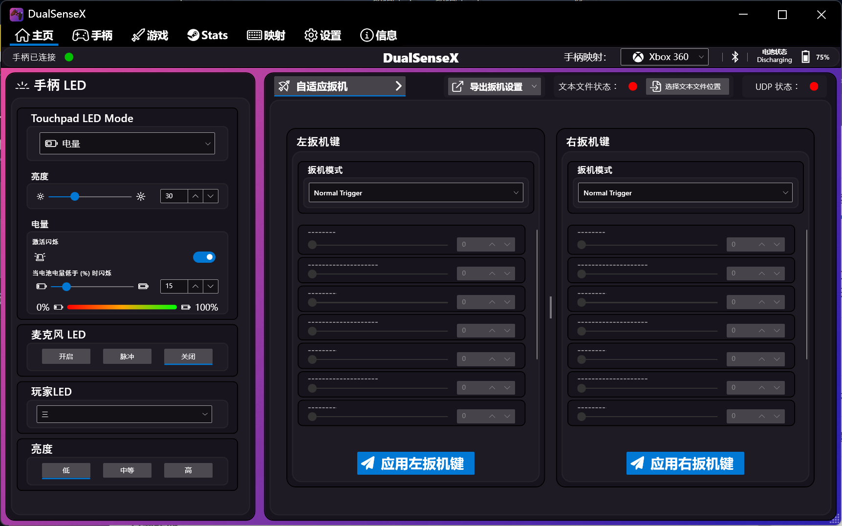This screenshot has width=842, height=526.
Task: Select 脉冲 for microphone LED
Action: 127,357
